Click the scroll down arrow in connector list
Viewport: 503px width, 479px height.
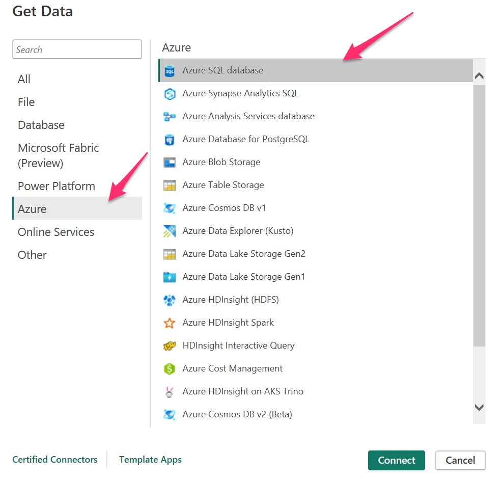pos(479,408)
